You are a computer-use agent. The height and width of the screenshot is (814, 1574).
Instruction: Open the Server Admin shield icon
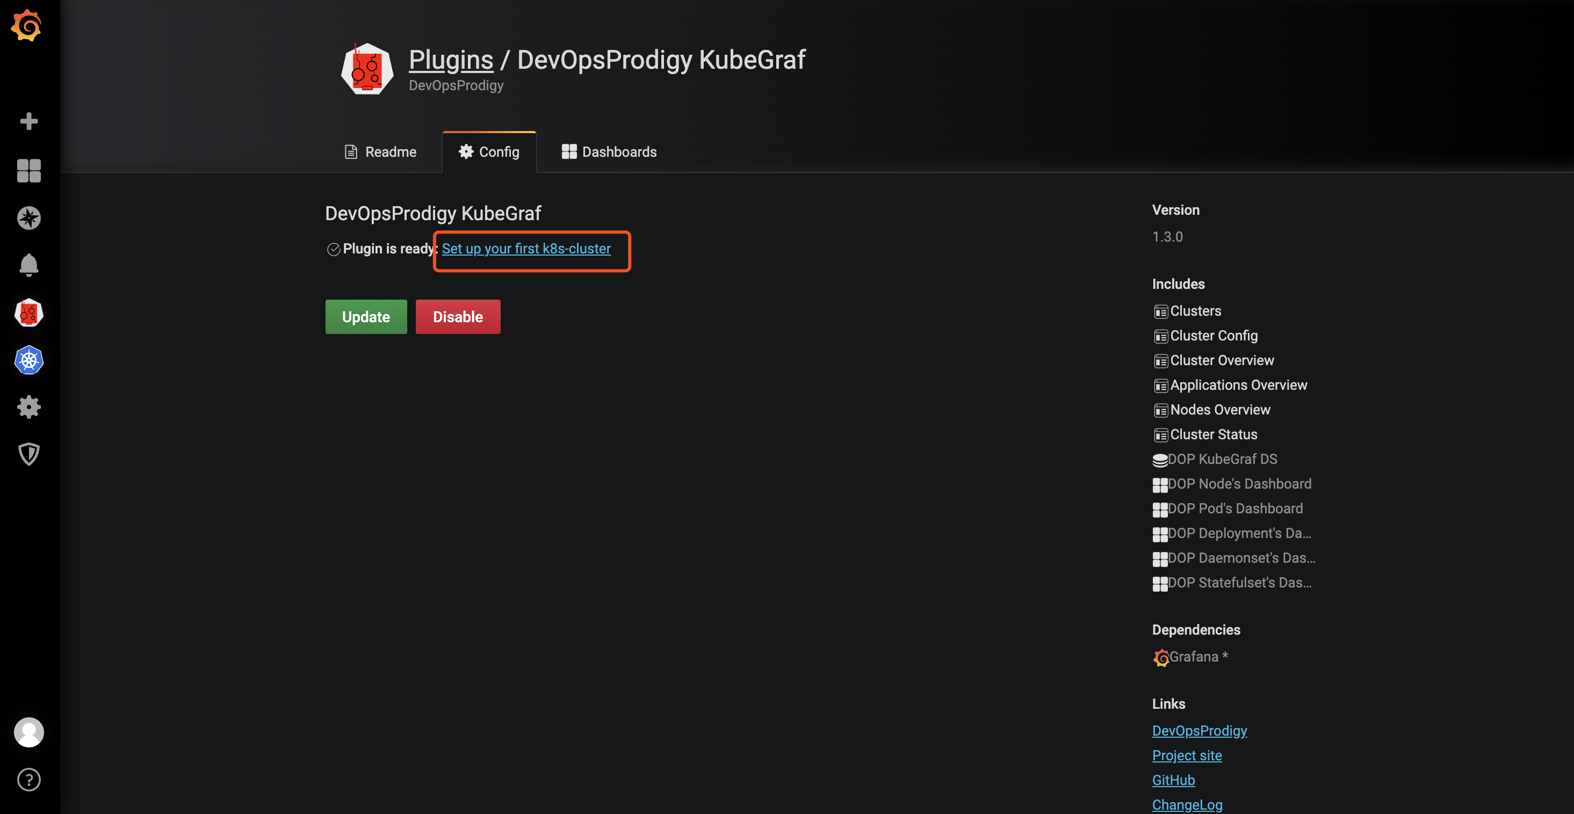point(28,454)
